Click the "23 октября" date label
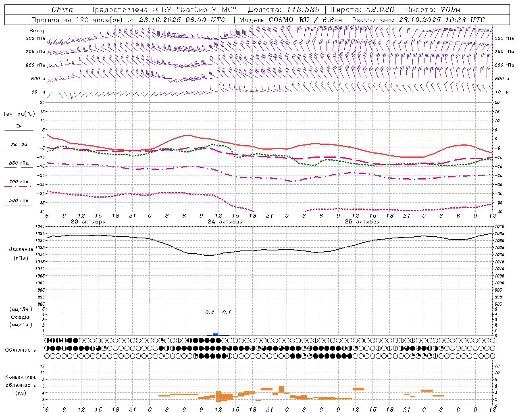 pyautogui.click(x=88, y=221)
